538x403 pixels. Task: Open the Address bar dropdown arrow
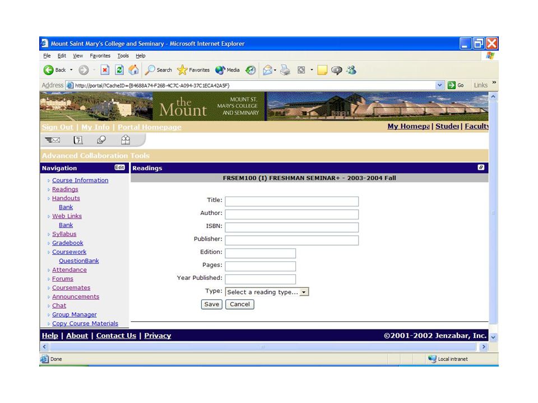(x=439, y=85)
